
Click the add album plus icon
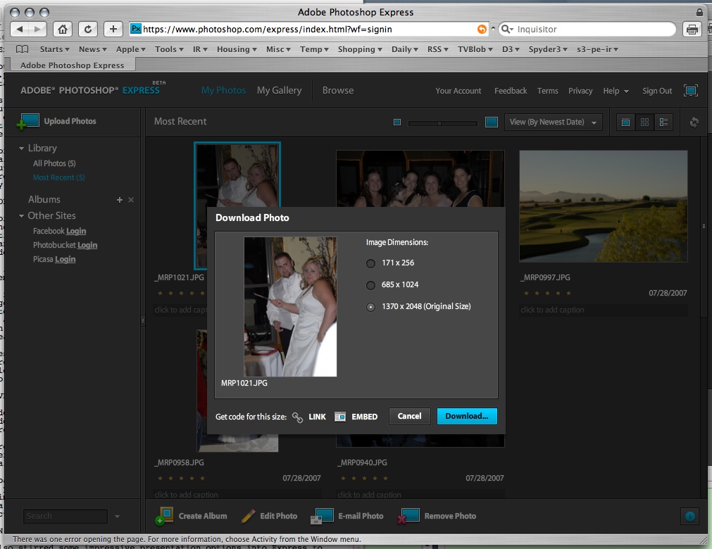pyautogui.click(x=120, y=200)
